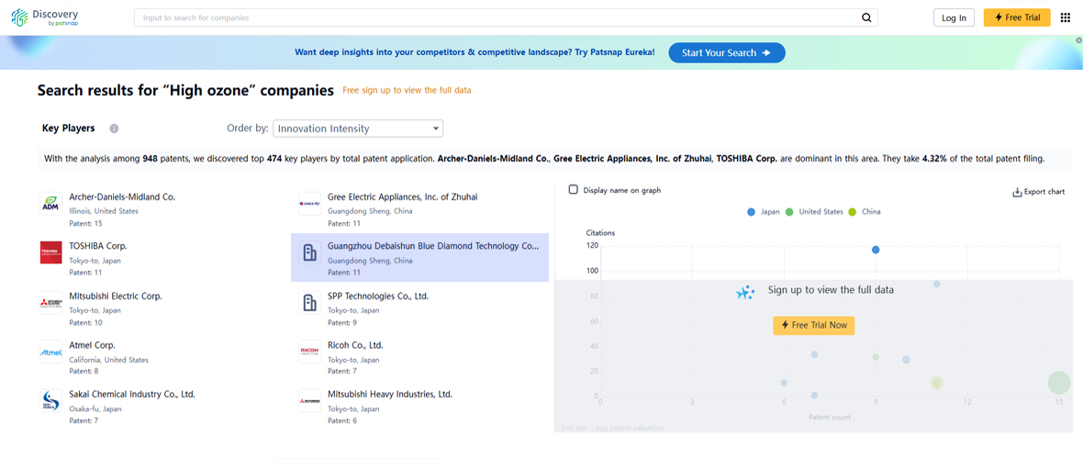This screenshot has width=1083, height=459.
Task: Click the search magnifier icon
Action: coord(866,18)
